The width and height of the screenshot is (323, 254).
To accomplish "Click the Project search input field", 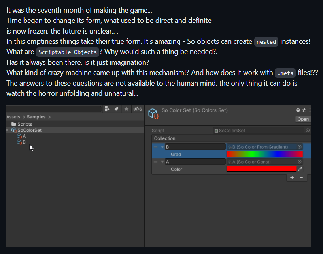I will (x=54, y=109).
